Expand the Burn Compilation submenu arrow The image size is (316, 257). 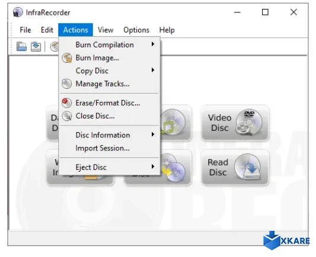coord(153,44)
